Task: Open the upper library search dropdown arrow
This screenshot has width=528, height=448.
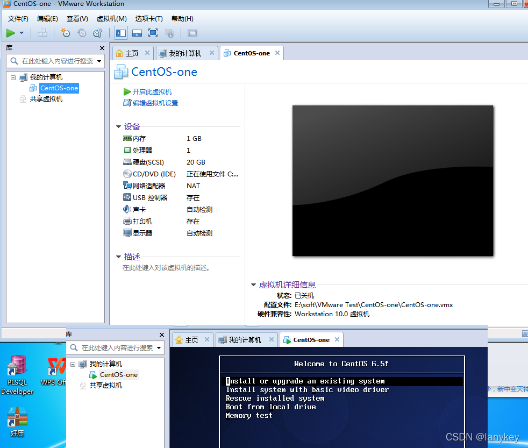Action: (99, 61)
